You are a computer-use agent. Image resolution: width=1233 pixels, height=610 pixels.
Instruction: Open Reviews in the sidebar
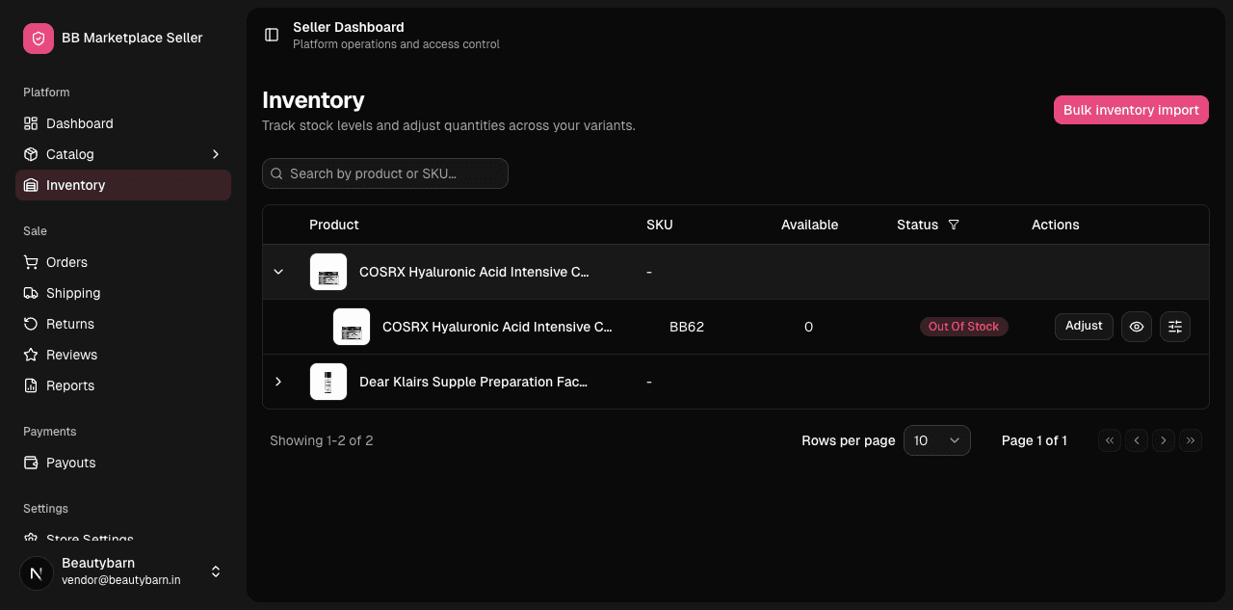pyautogui.click(x=123, y=355)
